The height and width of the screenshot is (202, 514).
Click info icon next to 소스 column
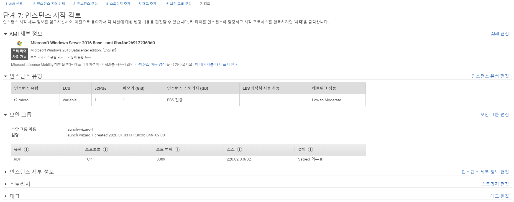(x=239, y=149)
